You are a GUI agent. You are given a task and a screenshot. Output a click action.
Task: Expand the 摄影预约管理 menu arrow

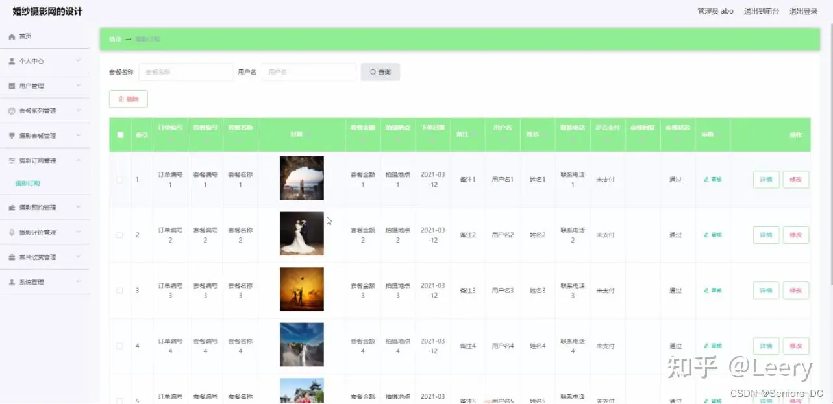(79, 208)
